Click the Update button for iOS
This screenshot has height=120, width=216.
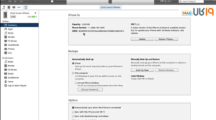coord(142,39)
